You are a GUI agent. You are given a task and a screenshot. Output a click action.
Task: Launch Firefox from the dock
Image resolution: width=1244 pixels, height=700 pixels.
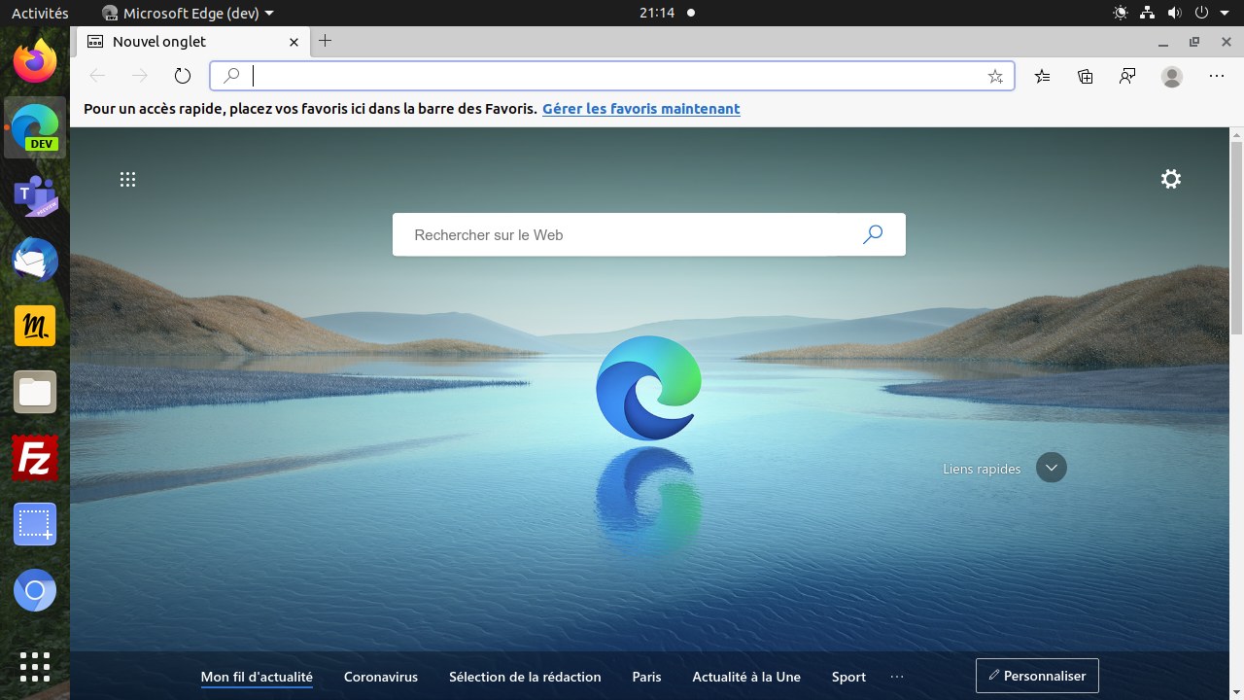(x=35, y=62)
